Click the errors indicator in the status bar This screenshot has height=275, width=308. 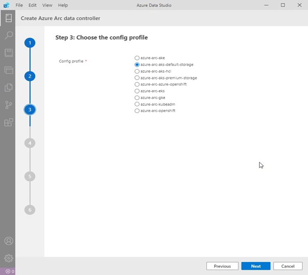tap(10, 271)
